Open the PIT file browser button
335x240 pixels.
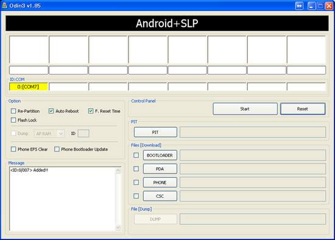click(x=155, y=133)
